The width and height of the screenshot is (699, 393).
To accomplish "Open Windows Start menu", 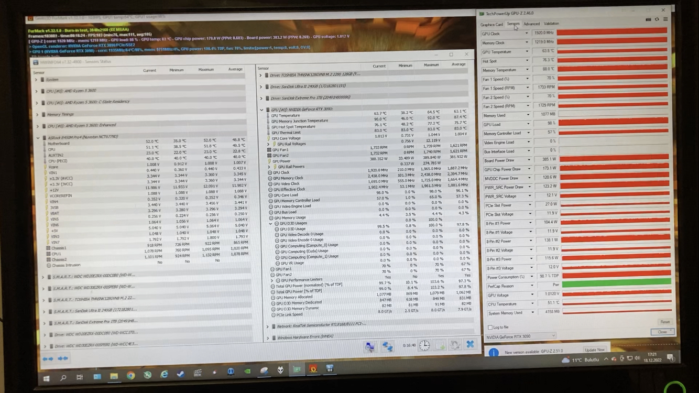I will (x=47, y=378).
